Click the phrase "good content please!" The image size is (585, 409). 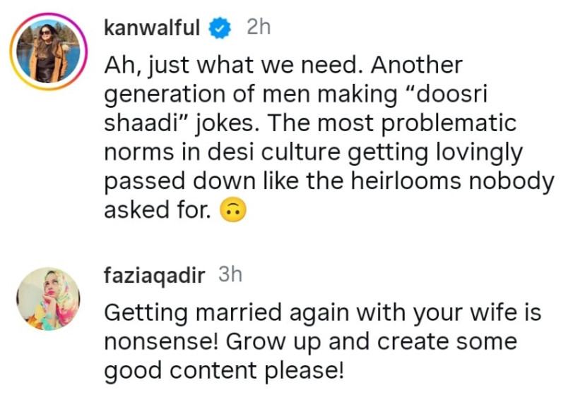[x=224, y=371]
